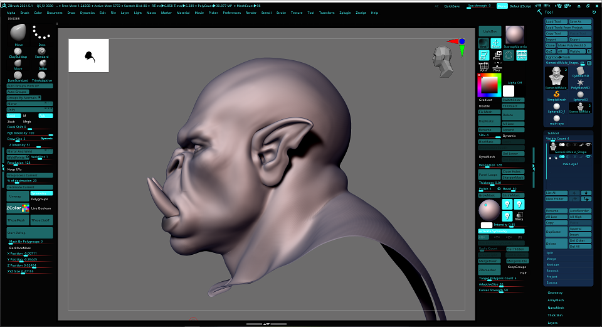Click Start ZWrap button
This screenshot has width=602, height=327.
(x=29, y=233)
